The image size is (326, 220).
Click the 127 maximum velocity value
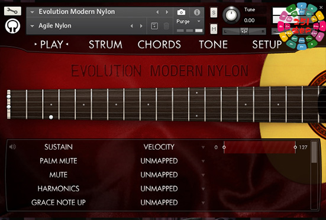[x=303, y=147]
